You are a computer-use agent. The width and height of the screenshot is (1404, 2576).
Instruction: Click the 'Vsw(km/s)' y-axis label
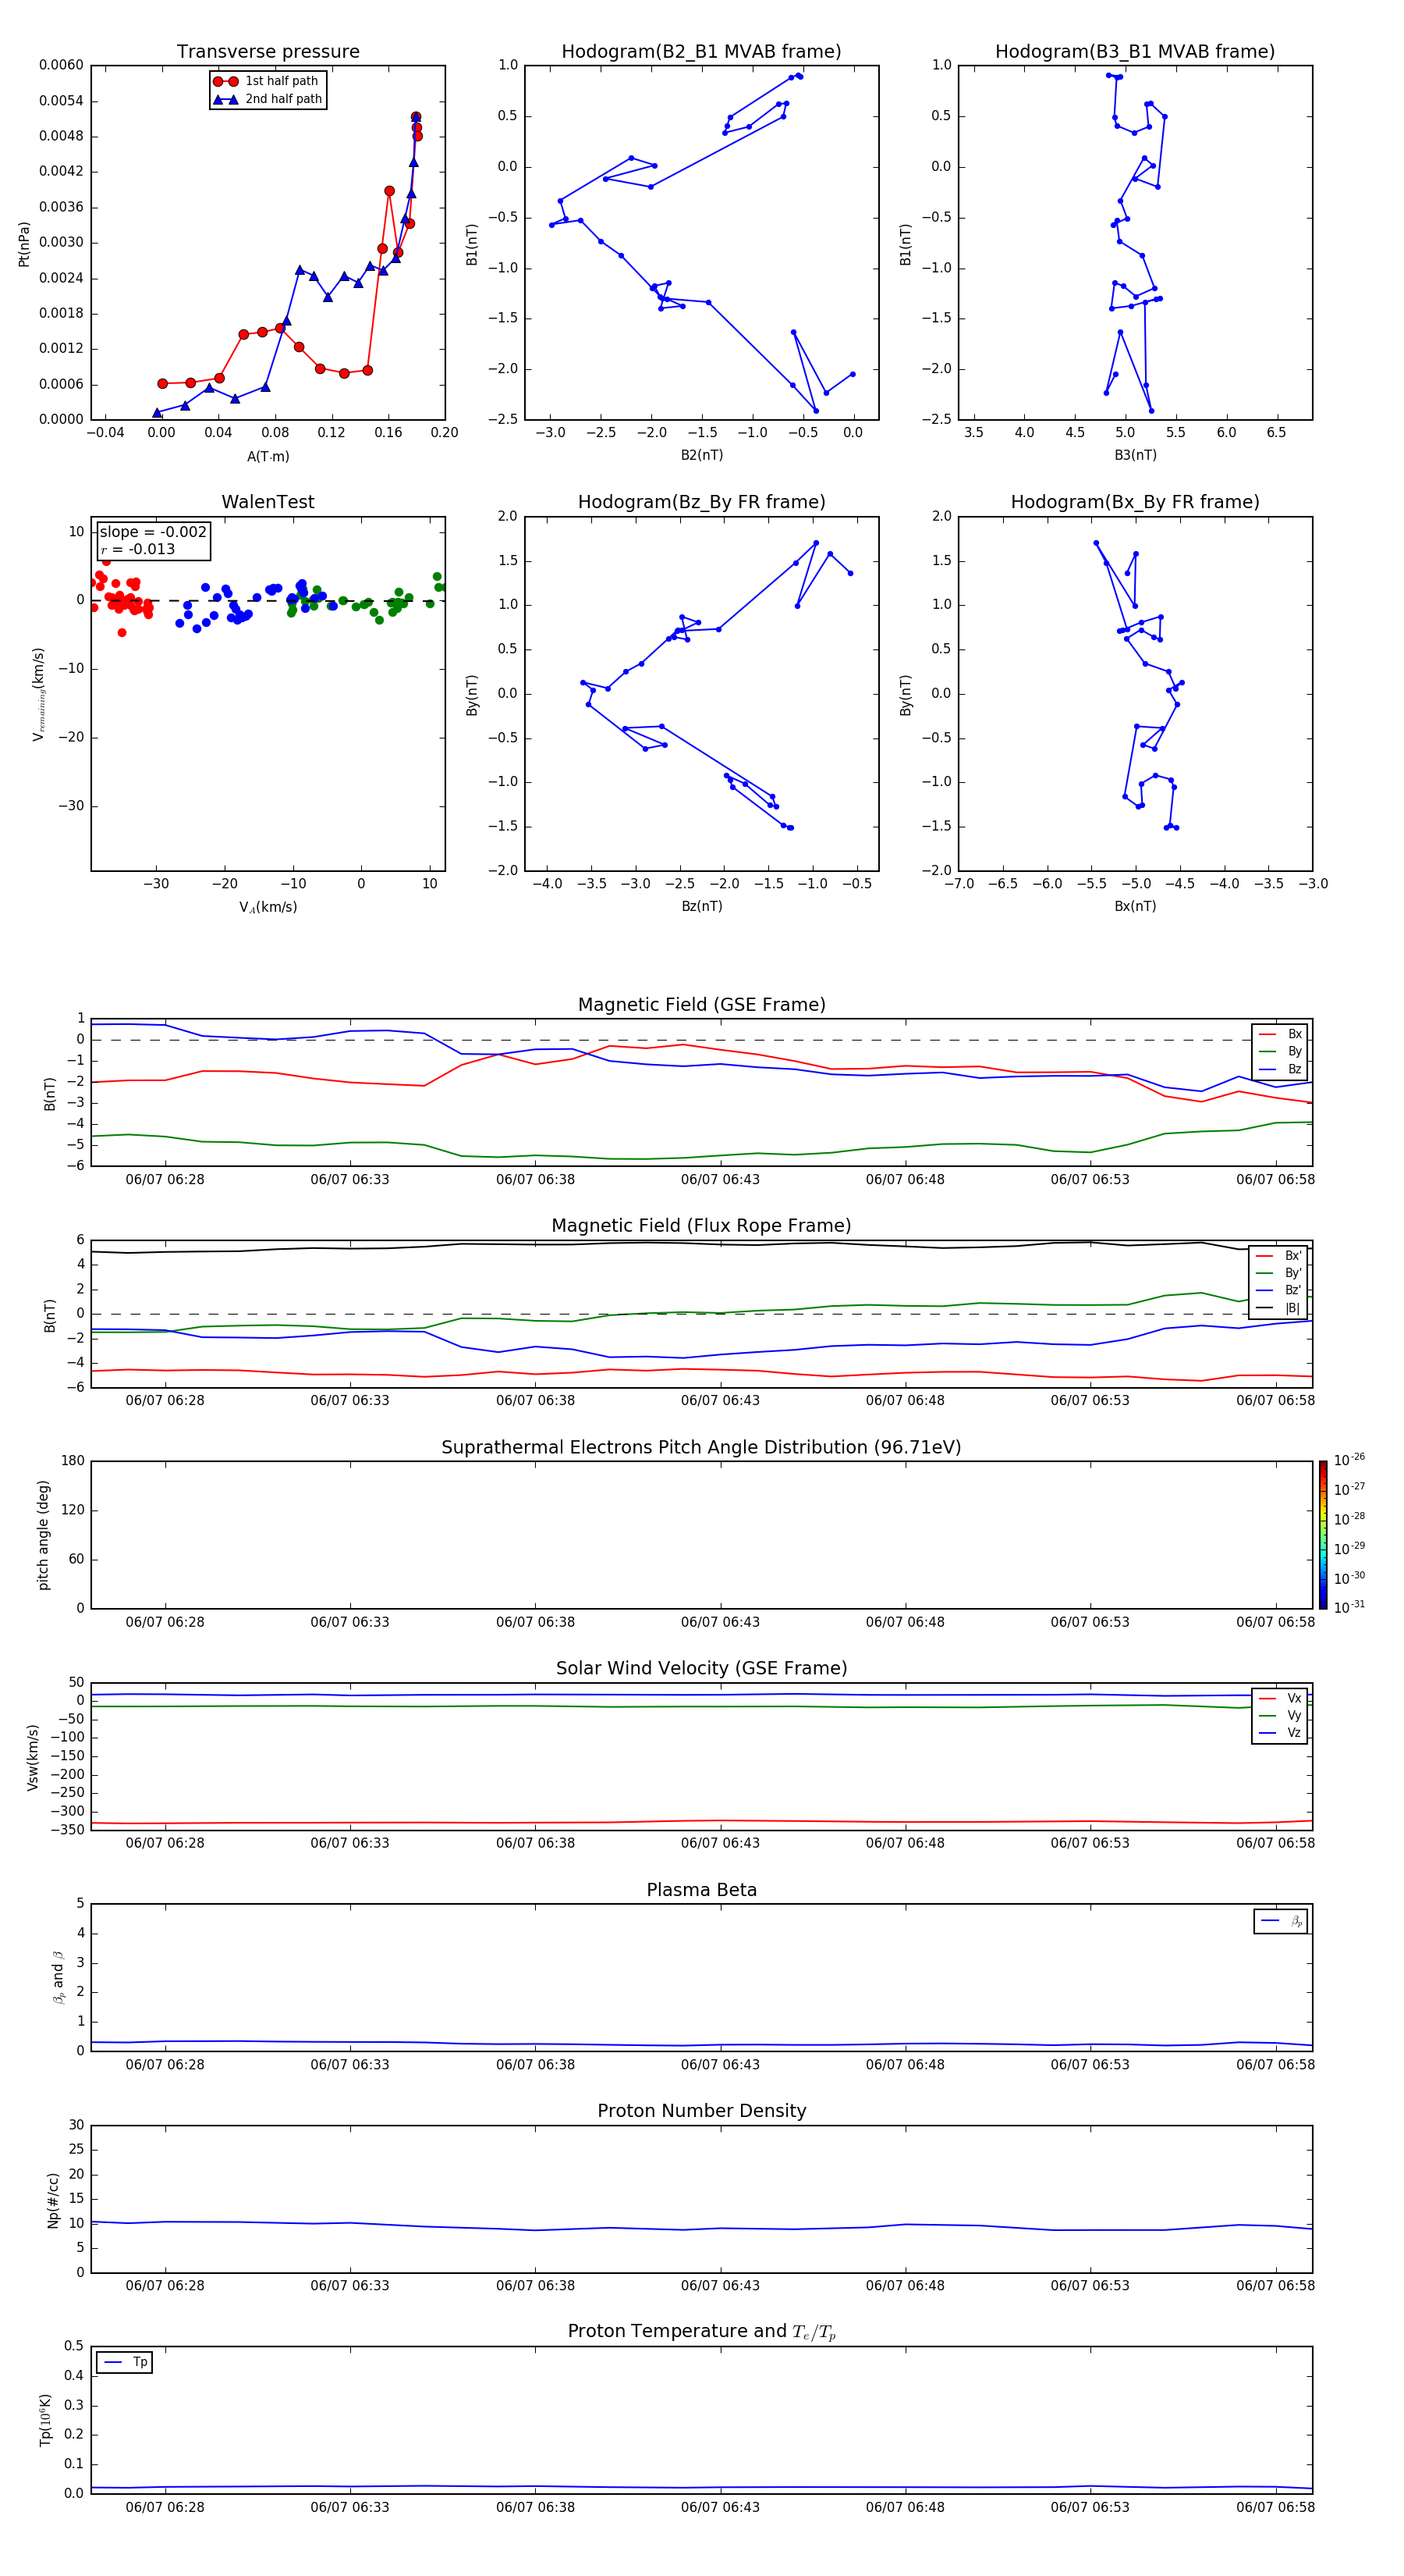tap(32, 1757)
